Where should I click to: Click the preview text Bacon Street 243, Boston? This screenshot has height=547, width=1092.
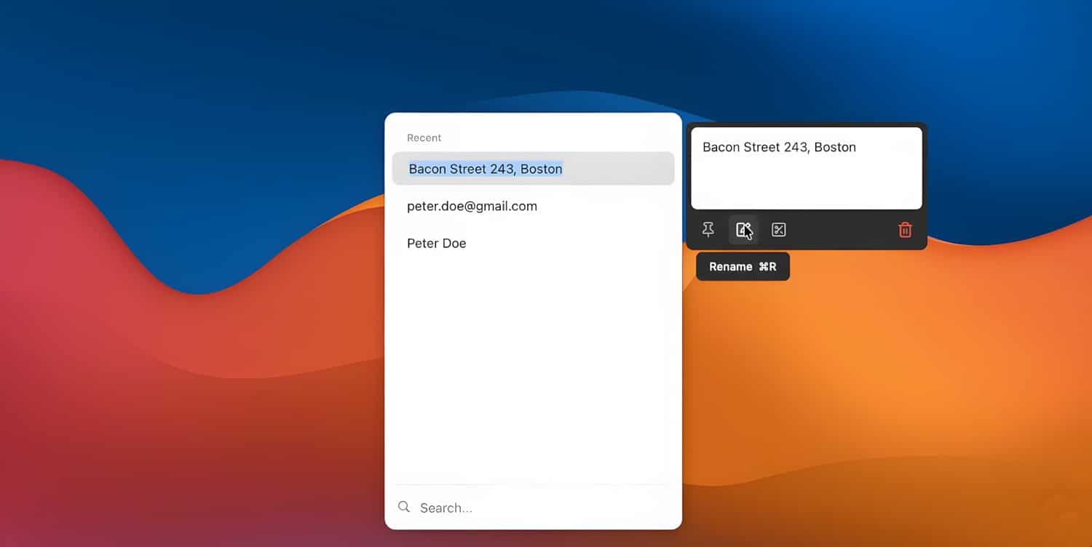click(779, 147)
